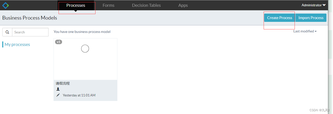Click the Yesterday at 11:01 AM timestamp
This screenshot has height=114, width=333.
pyautogui.click(x=79, y=95)
